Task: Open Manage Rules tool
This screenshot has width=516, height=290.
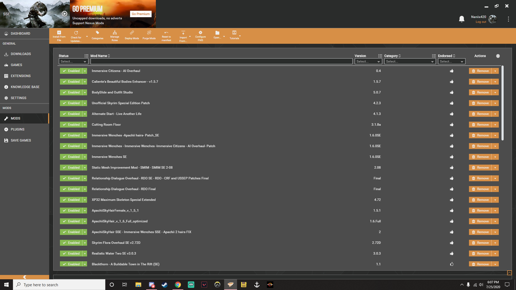Action: pyautogui.click(x=115, y=36)
